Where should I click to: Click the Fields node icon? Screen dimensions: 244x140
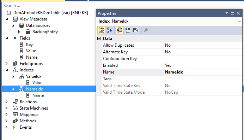coord(15,38)
